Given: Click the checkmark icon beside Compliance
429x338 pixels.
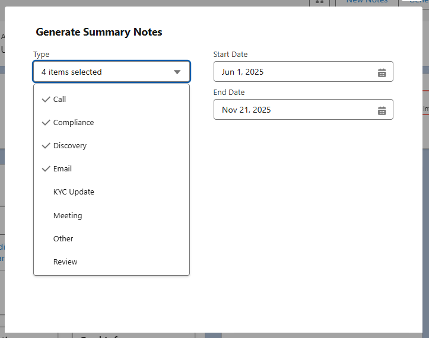Looking at the screenshot, I should [x=46, y=123].
